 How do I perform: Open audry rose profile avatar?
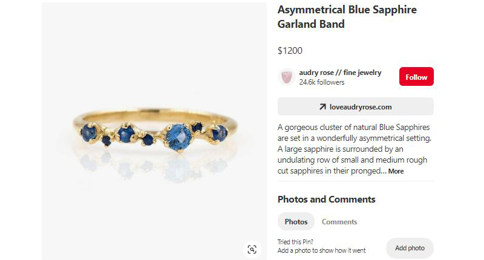(286, 77)
